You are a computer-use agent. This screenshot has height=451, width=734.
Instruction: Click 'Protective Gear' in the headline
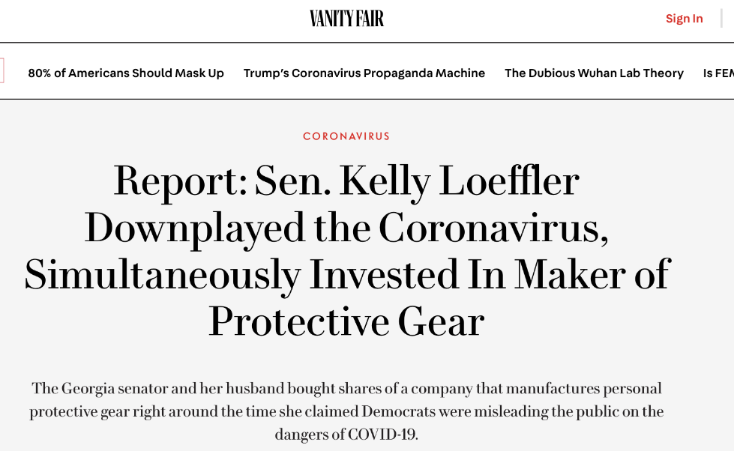346,321
